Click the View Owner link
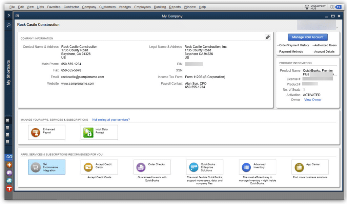The height and width of the screenshot is (204, 347). (x=312, y=99)
